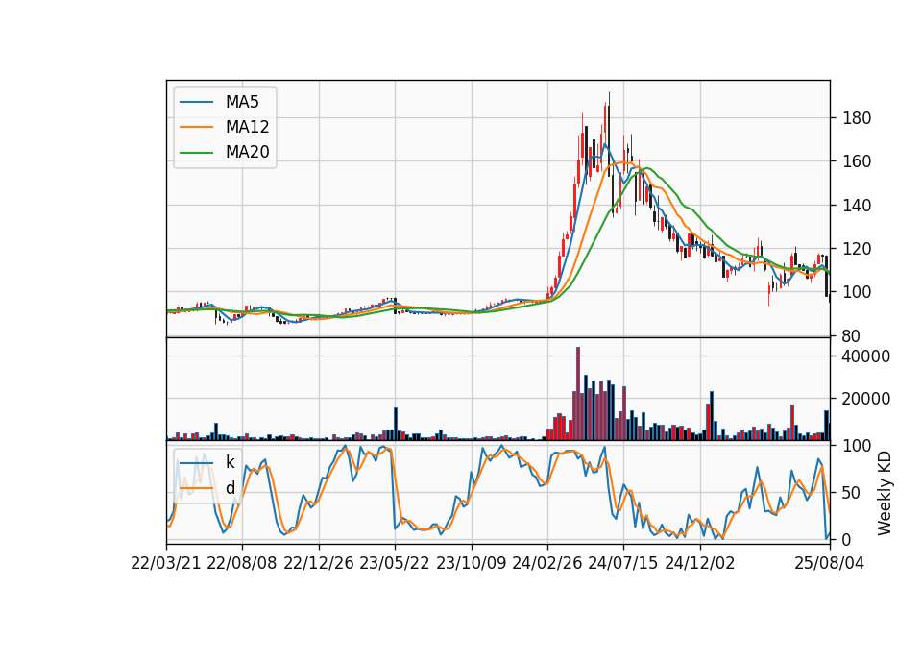Click the MA20 legend label
This screenshot has height=663, width=922.
[x=247, y=152]
